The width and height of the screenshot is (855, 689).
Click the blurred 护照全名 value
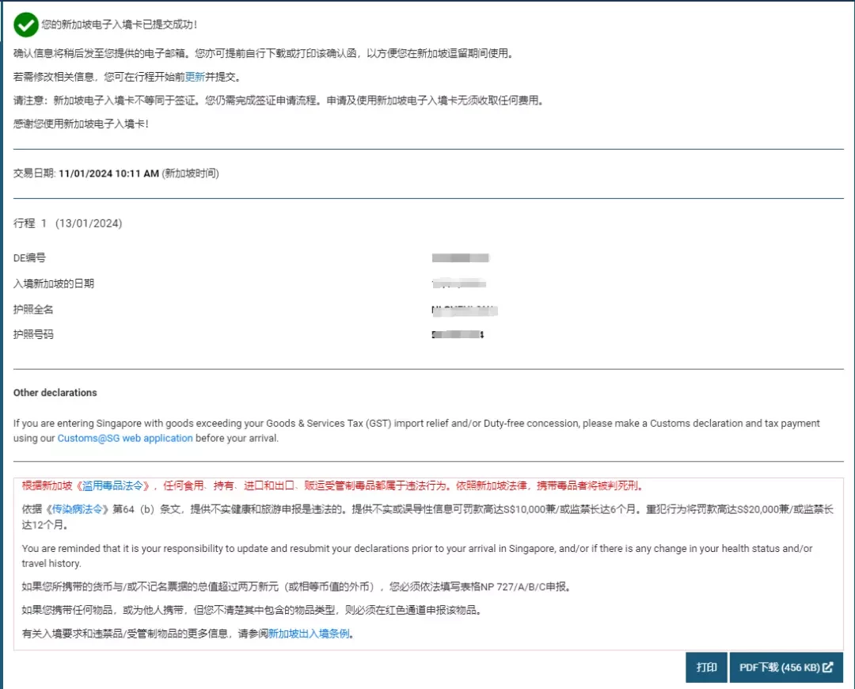point(465,310)
